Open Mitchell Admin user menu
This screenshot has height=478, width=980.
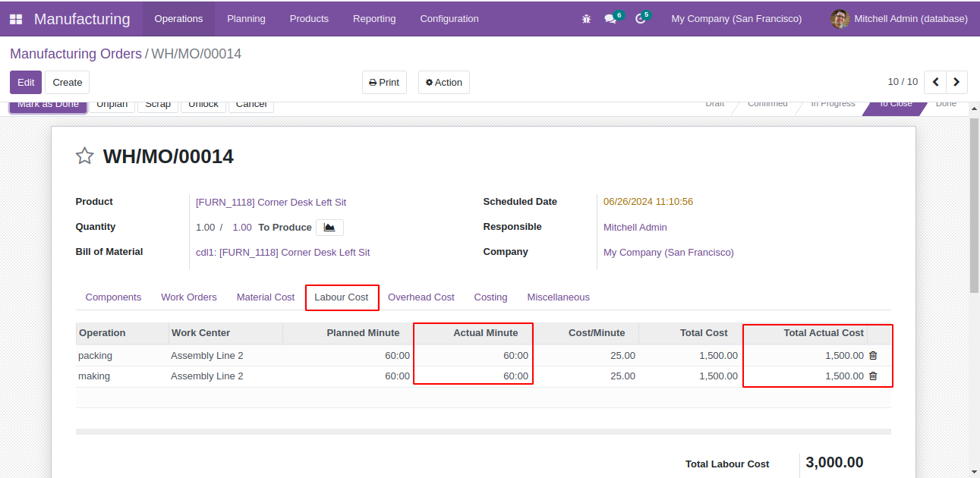(x=900, y=19)
